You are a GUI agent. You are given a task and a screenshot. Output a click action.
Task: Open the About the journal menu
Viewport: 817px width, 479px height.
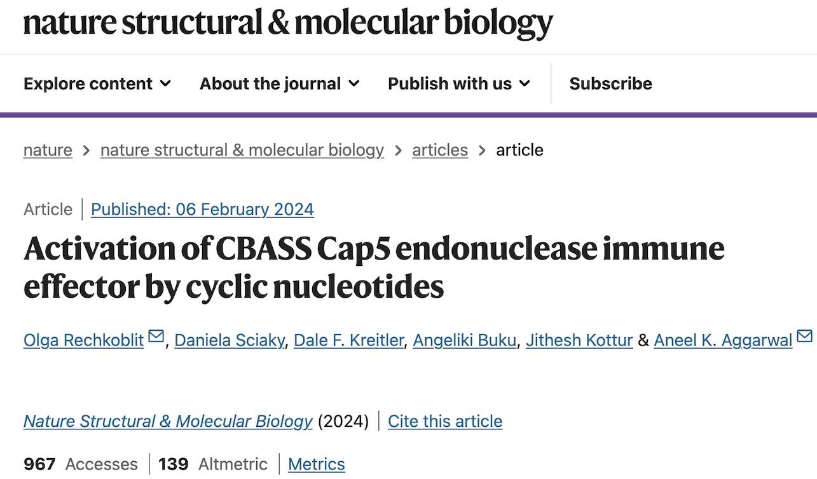280,83
